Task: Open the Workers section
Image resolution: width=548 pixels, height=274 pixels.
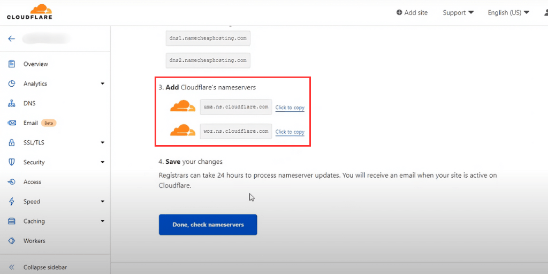Action: (34, 241)
